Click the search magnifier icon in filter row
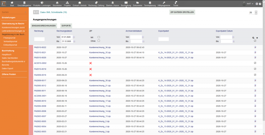Viewport: 265px width, 135px height. click(x=253, y=38)
